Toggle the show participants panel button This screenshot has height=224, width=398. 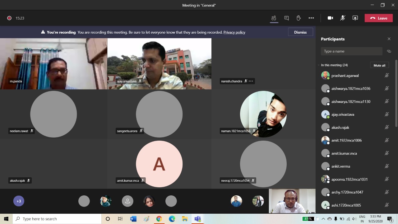click(274, 18)
